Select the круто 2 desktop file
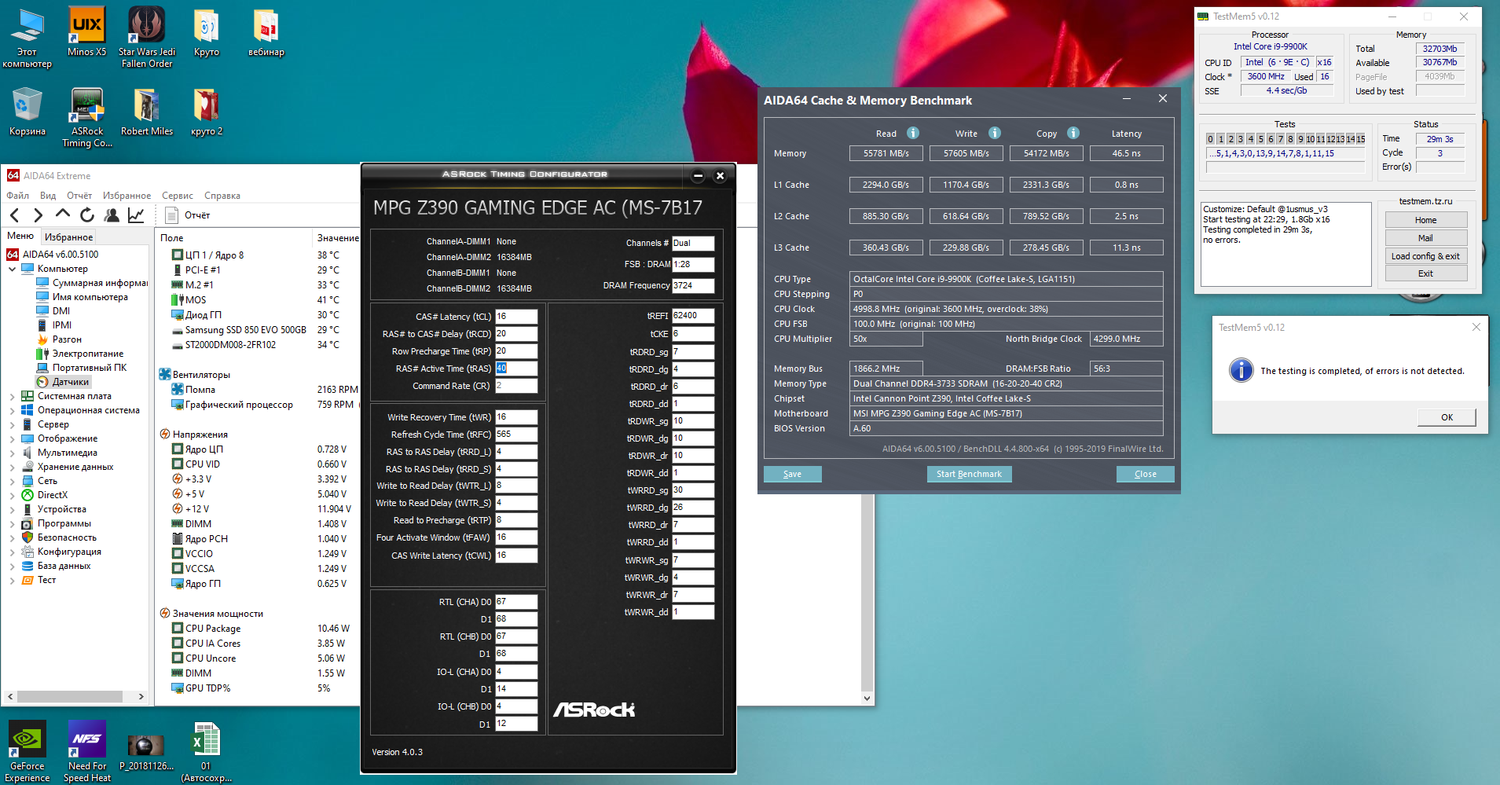1500x785 pixels. point(207,112)
